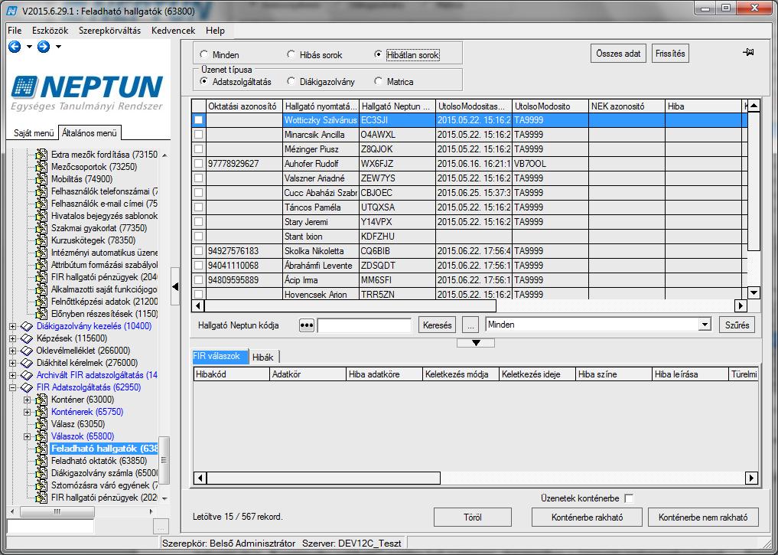
Task: Click folder icon of Diákigazolvány kezelés (10400)
Action: coord(27,326)
